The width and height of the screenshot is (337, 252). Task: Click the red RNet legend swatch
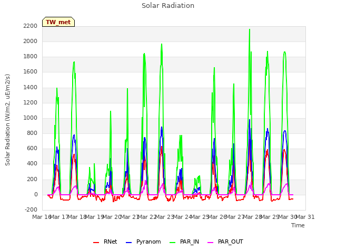[96, 243]
